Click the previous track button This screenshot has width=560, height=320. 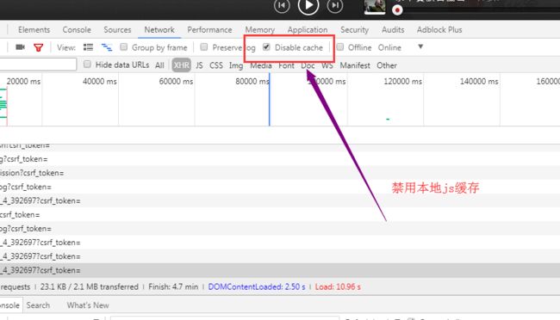[282, 5]
